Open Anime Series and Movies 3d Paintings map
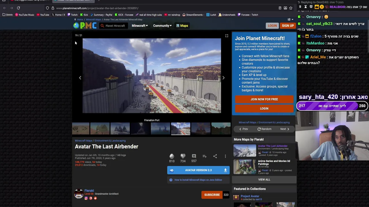 (x=274, y=162)
